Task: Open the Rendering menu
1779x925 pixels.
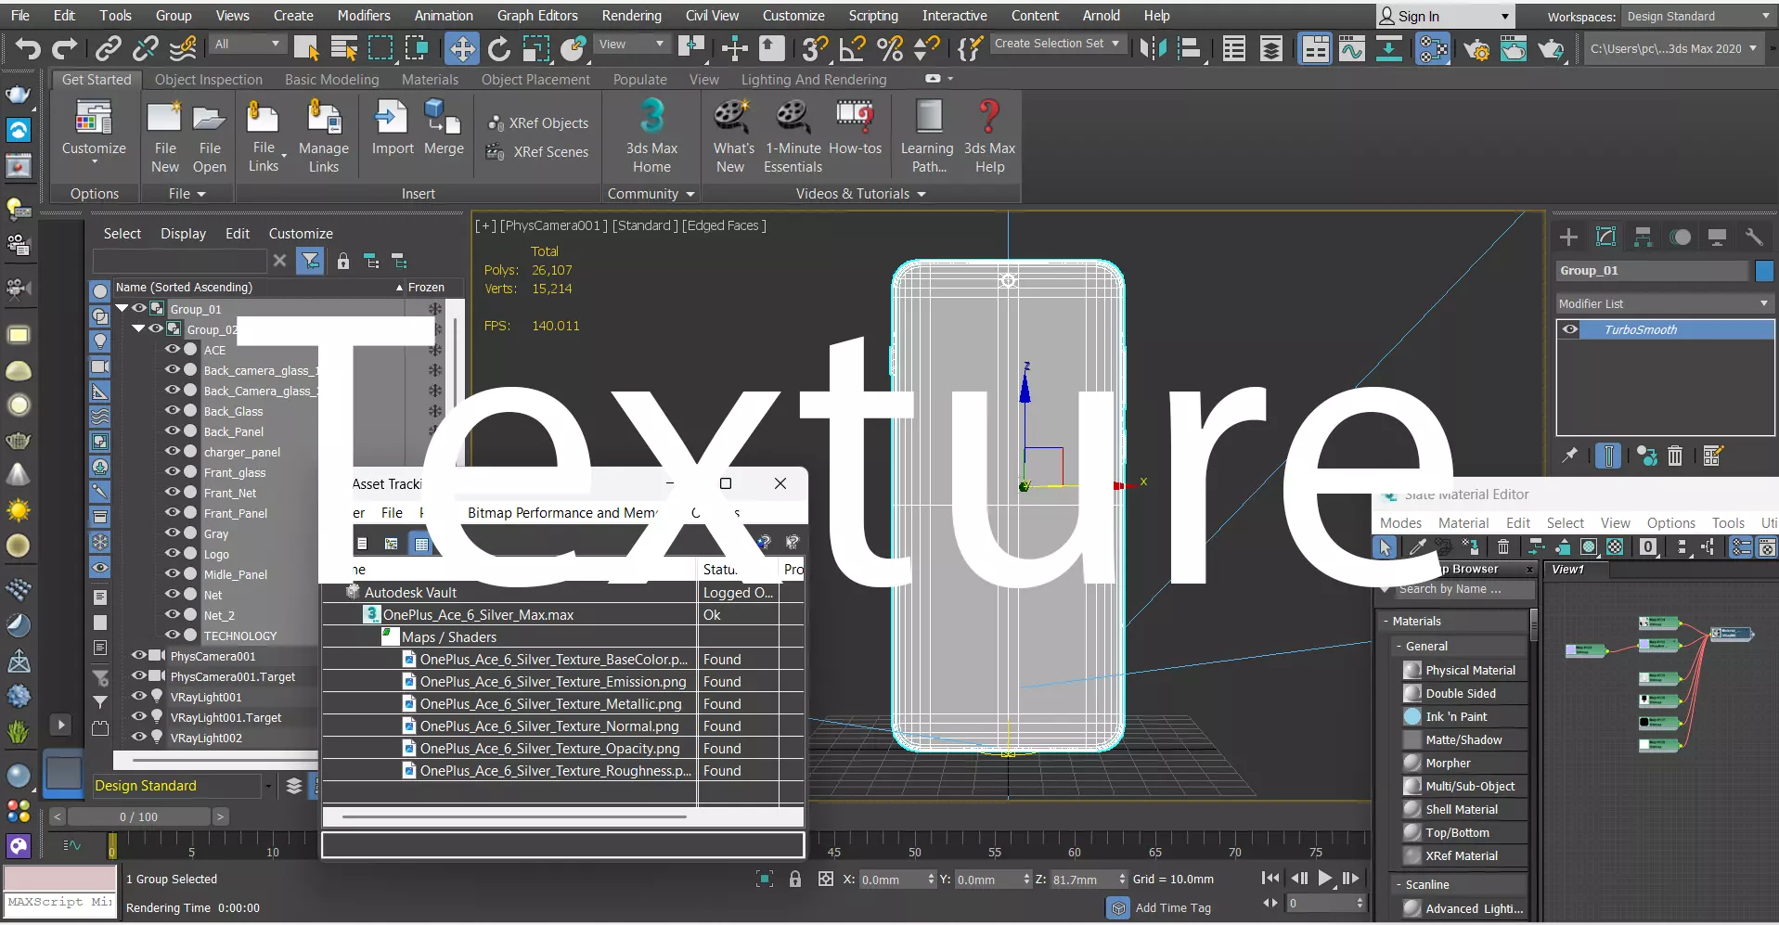Action: click(x=631, y=16)
